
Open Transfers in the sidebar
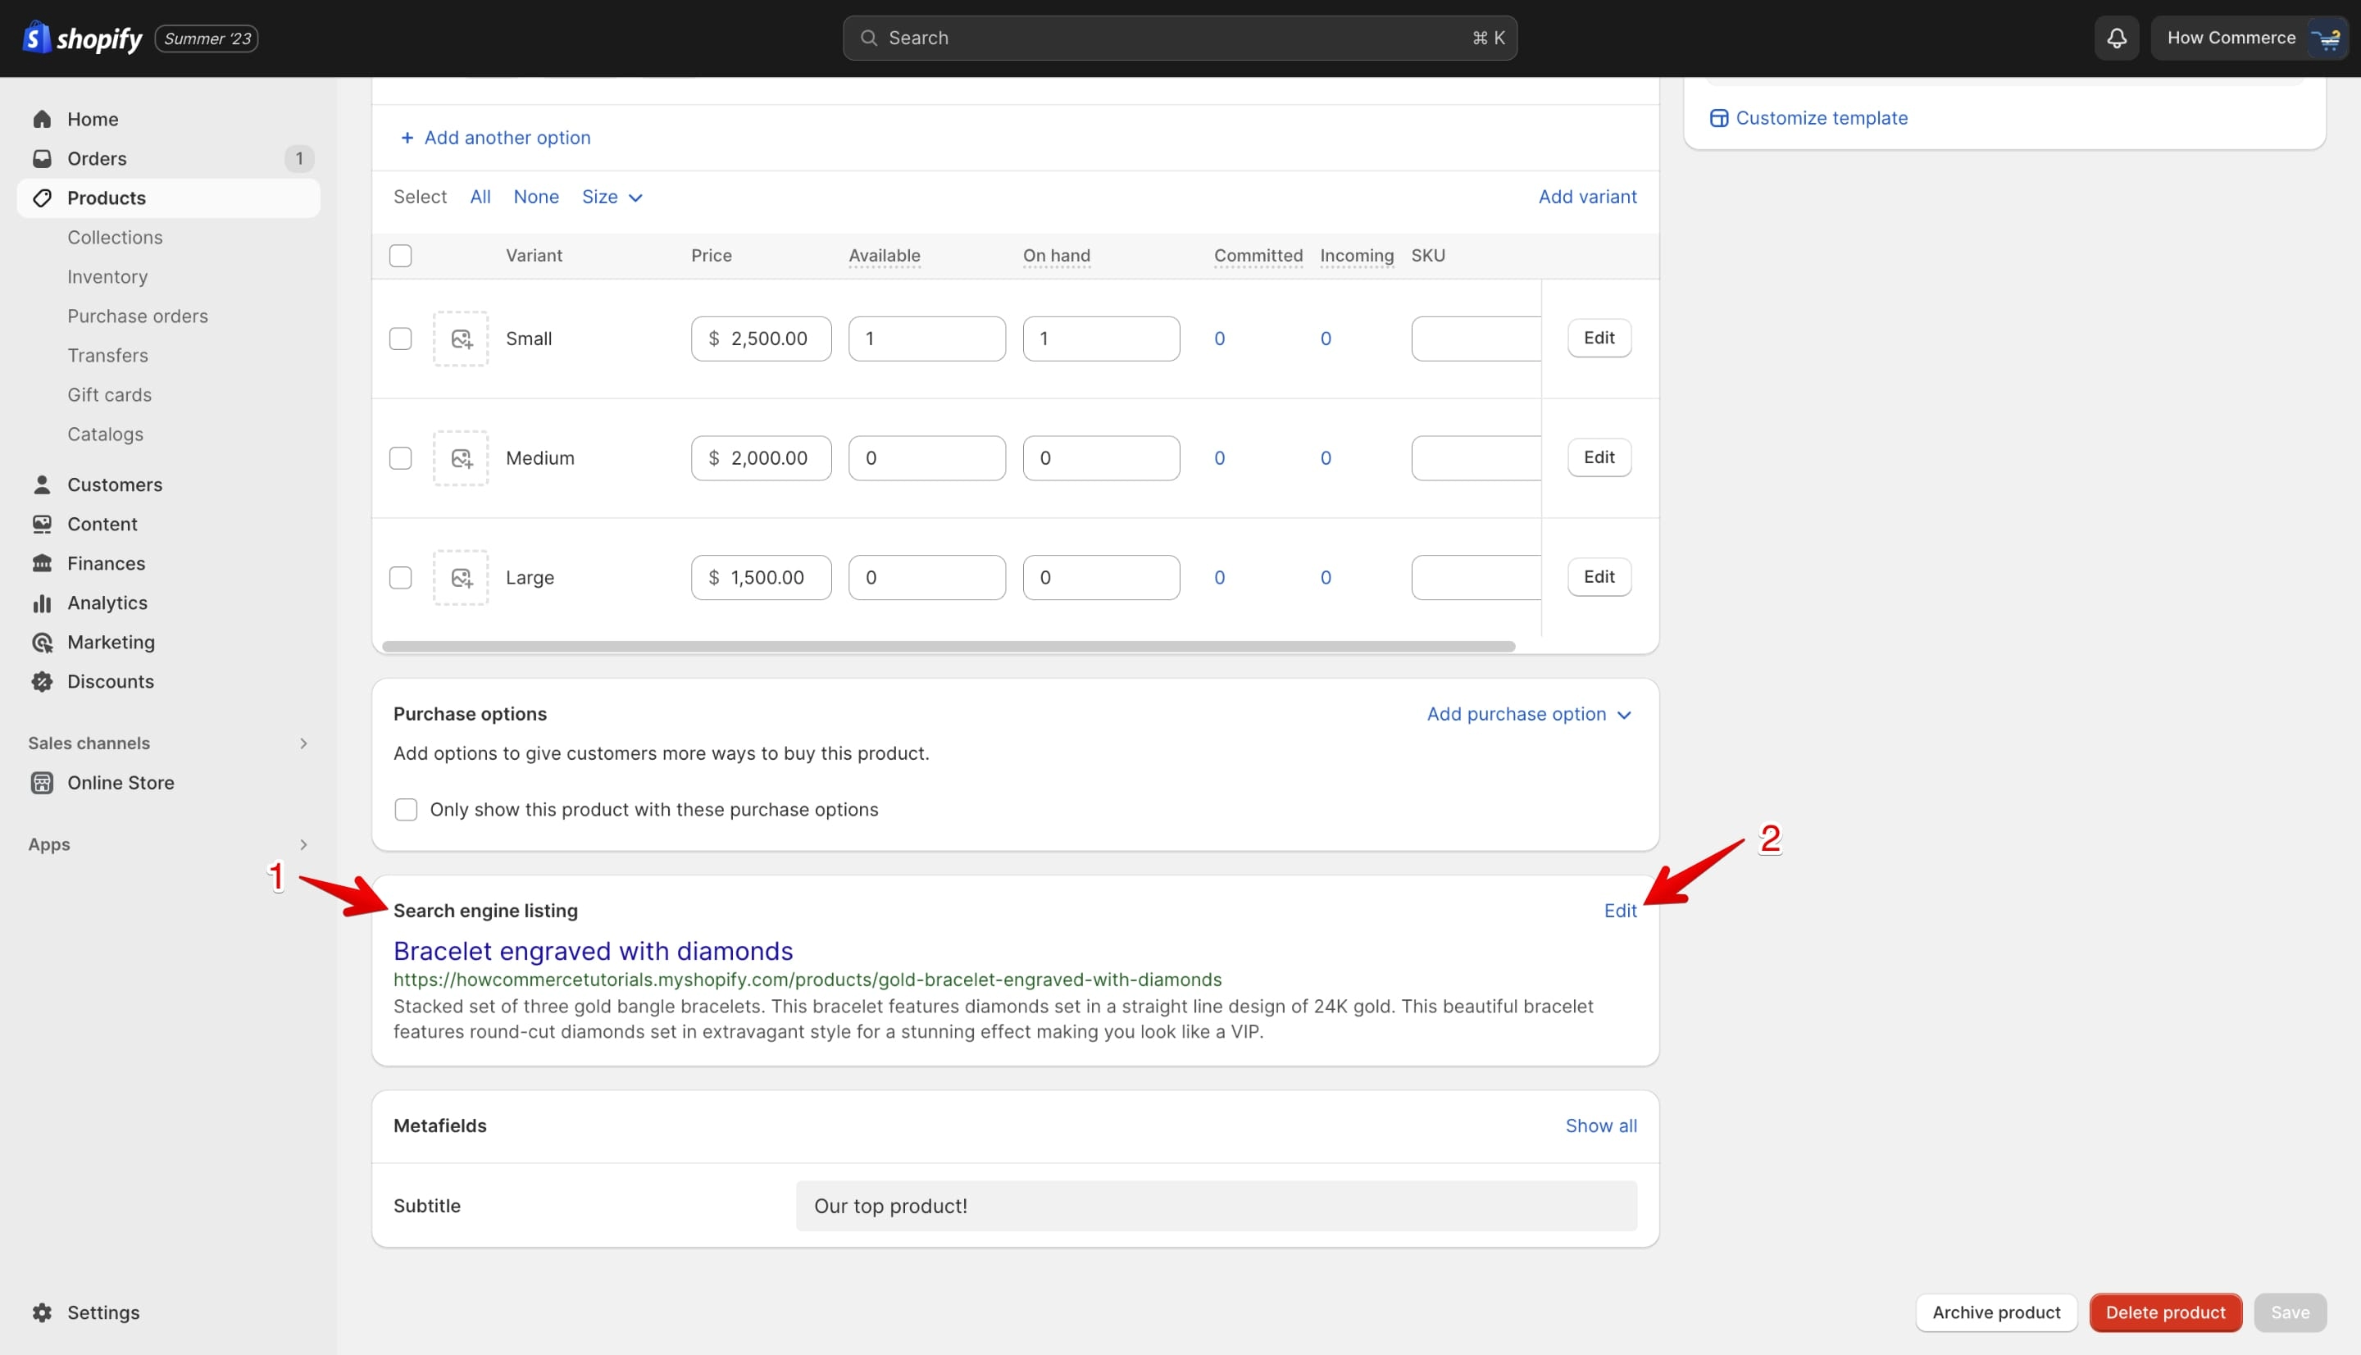[107, 356]
